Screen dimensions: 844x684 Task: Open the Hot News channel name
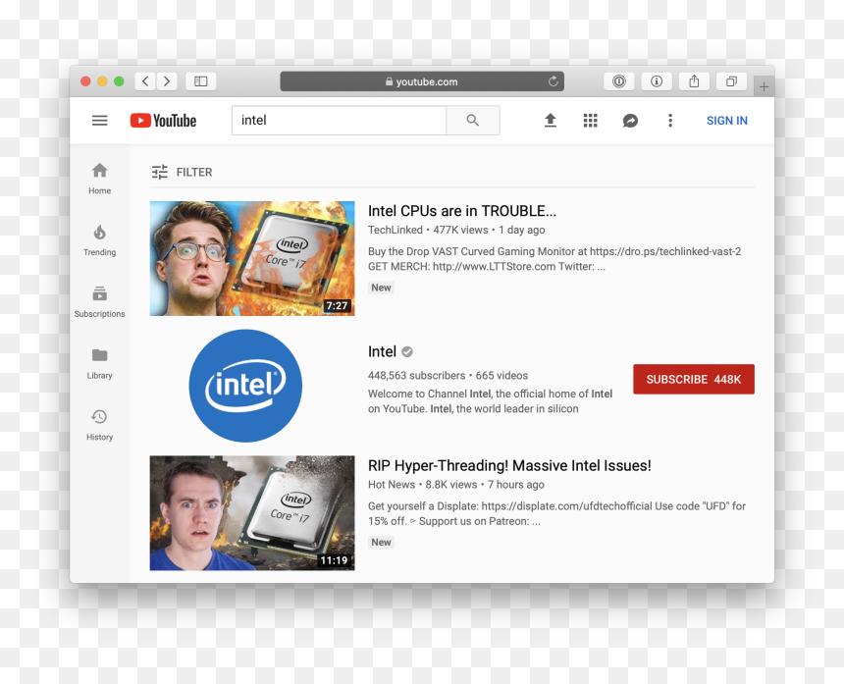(392, 485)
